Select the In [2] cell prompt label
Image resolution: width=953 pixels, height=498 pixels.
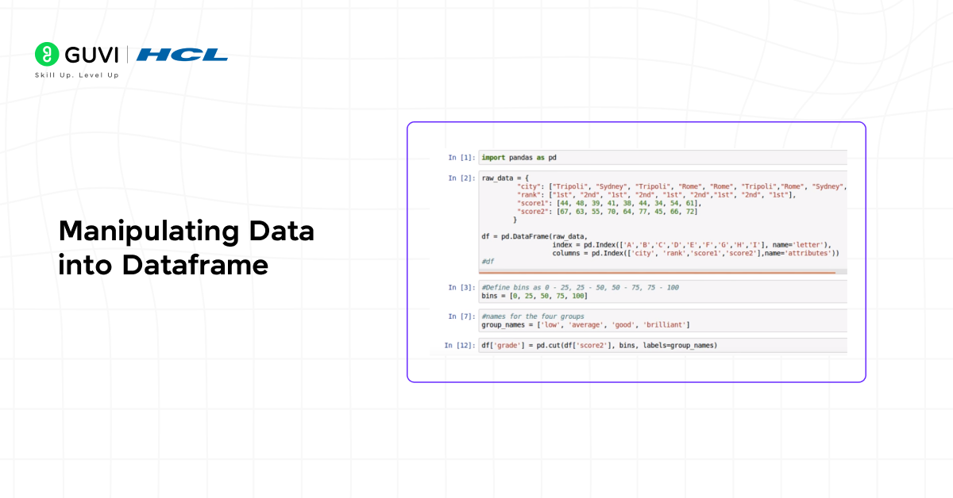461,177
